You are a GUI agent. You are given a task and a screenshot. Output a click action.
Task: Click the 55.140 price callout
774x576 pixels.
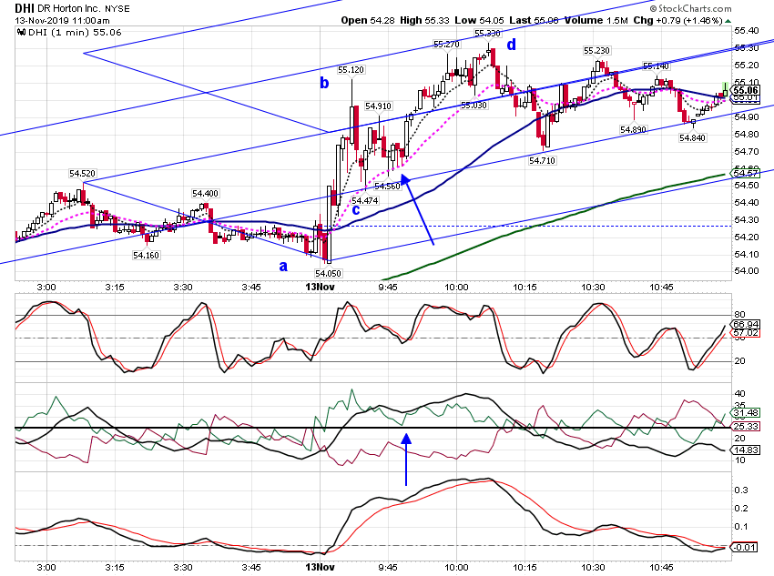656,66
